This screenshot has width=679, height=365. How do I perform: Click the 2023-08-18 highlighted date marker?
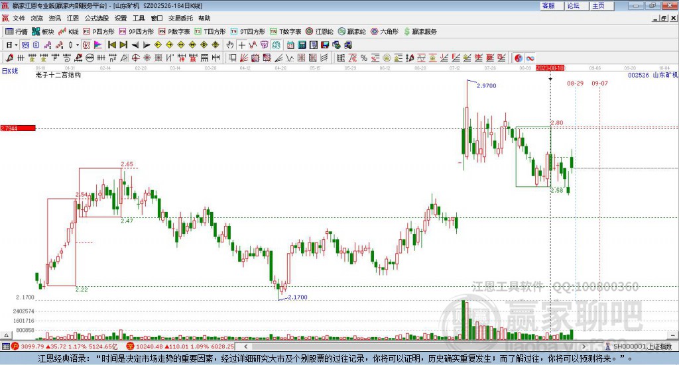point(550,68)
